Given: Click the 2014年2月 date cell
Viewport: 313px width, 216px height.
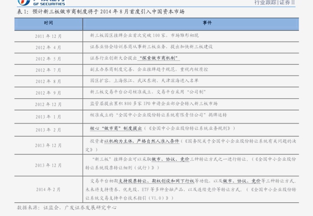Looking at the screenshot, I should coord(48,190).
